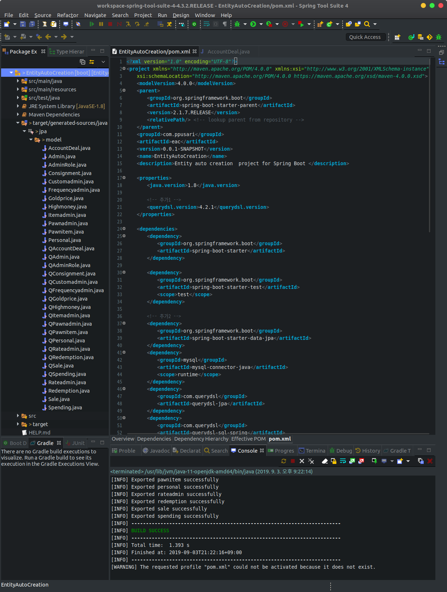
Task: Click the Step Into icon
Action: click(128, 24)
